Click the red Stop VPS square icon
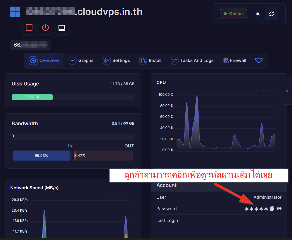Screen dimensions: 292x240 [x=29, y=28]
